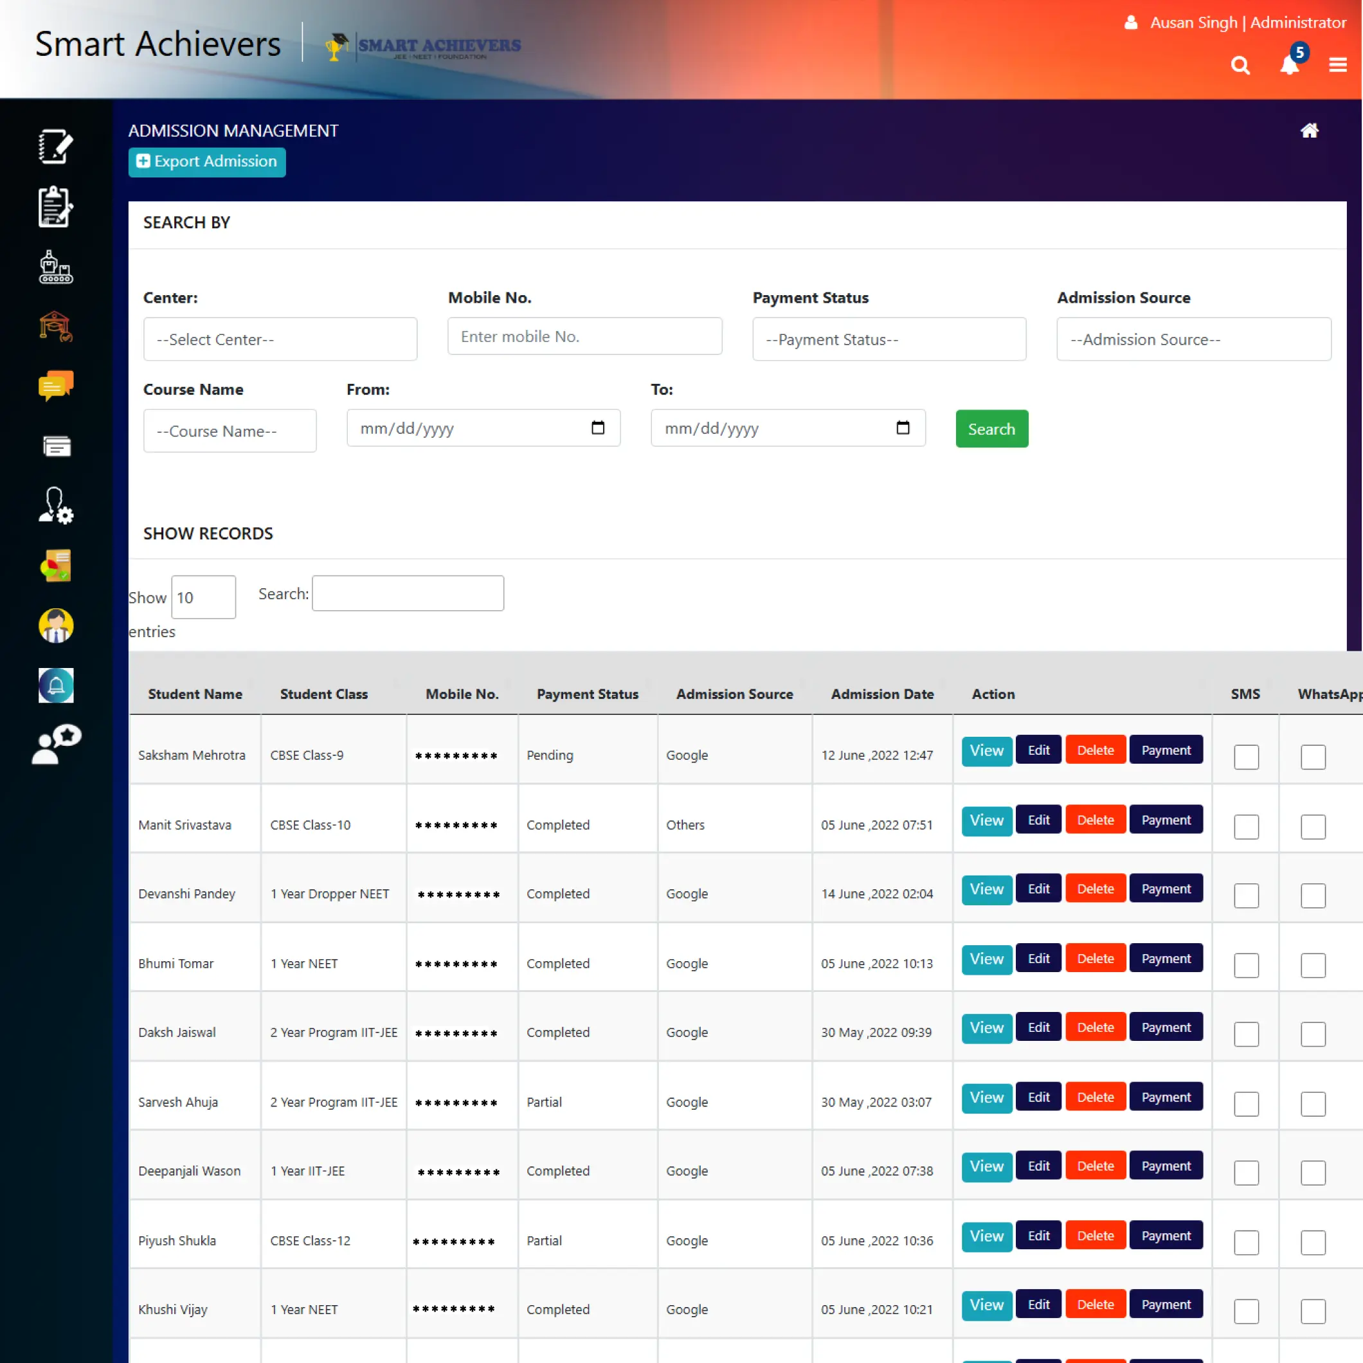Open the notepad with pencil sidebar icon
The height and width of the screenshot is (1363, 1363).
coord(55,147)
